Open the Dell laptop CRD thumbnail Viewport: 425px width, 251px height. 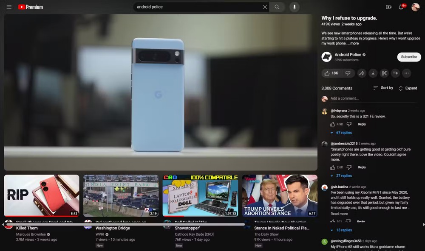[200, 195]
